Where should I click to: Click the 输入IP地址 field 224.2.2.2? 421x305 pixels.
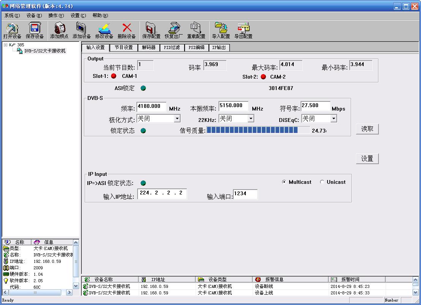point(162,194)
